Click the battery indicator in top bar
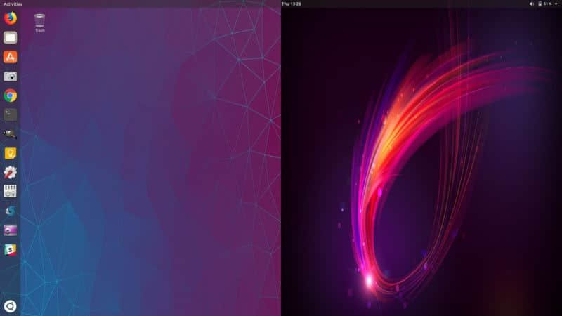 click(545, 4)
